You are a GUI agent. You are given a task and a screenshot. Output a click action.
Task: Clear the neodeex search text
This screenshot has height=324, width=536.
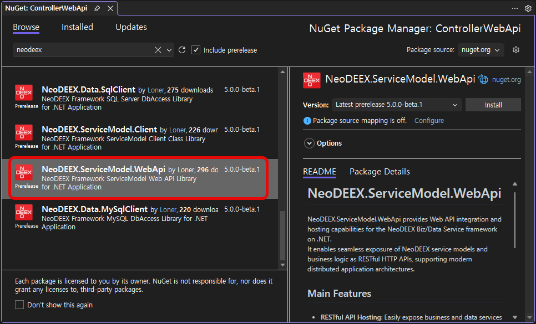(158, 50)
